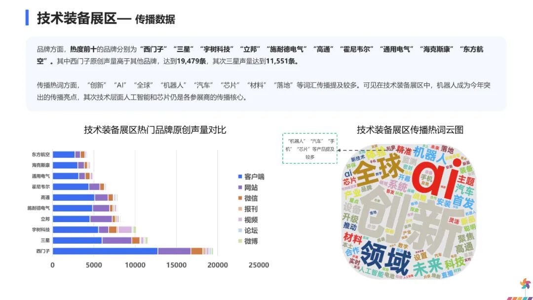Select the purple 网站 legend swatch

pyautogui.click(x=240, y=187)
